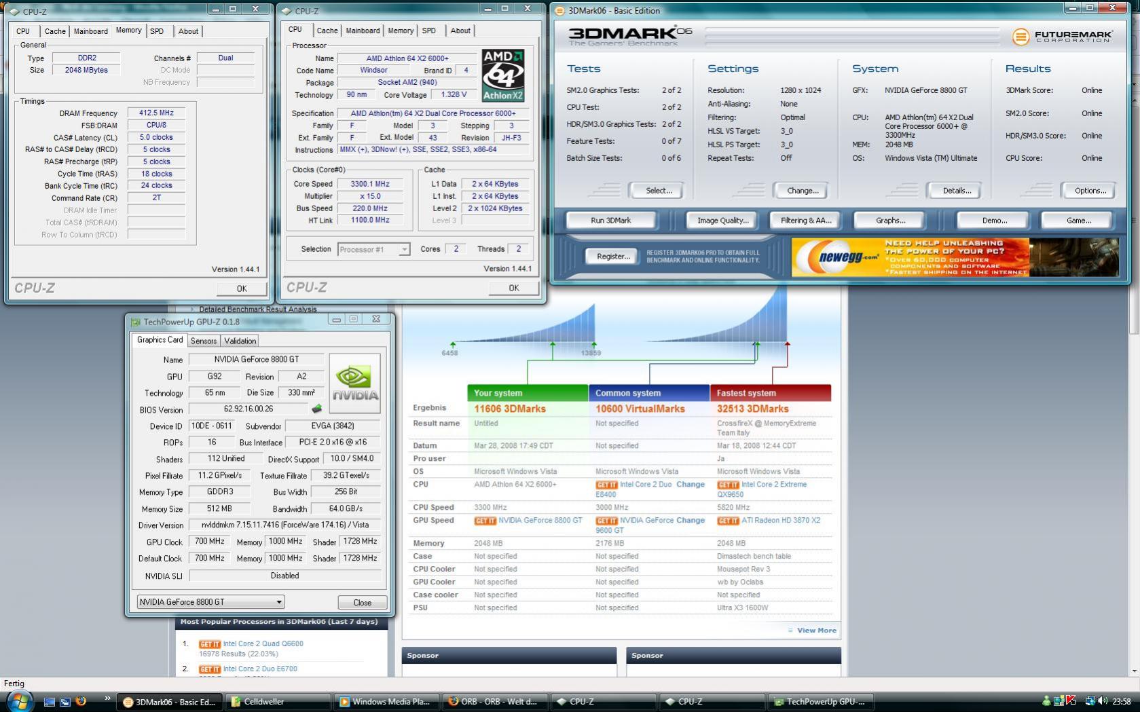Screen dimensions: 1140x712
Task: Open Filtering & AA... in 3DMark06
Action: click(806, 220)
